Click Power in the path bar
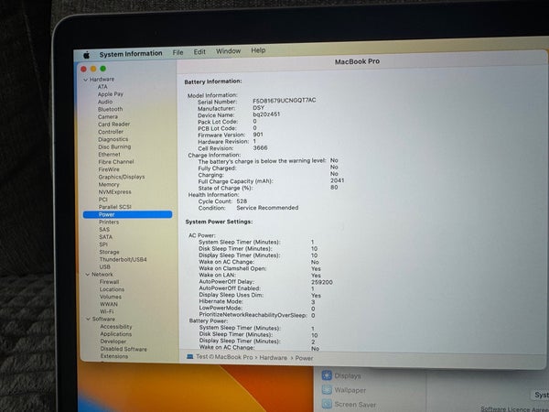This screenshot has width=549, height=412. tap(304, 358)
